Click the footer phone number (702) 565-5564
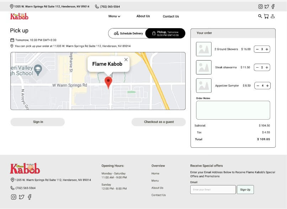 coord(26,188)
